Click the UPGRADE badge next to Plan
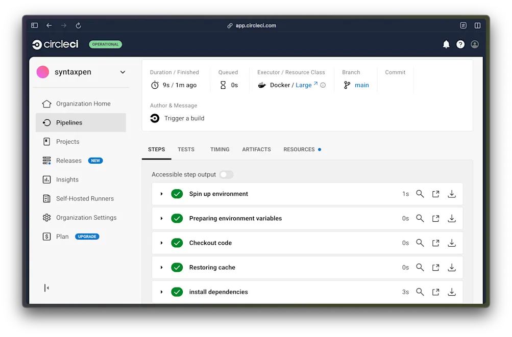This screenshot has height=337, width=512. (x=87, y=236)
